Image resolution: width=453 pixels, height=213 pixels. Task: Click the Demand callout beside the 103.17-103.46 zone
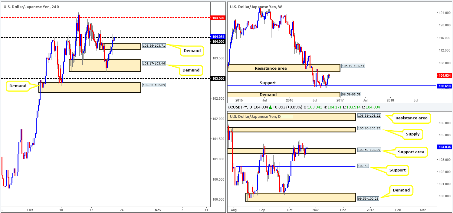coord(191,70)
